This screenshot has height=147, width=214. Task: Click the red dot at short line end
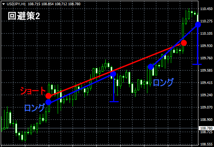click(x=184, y=43)
